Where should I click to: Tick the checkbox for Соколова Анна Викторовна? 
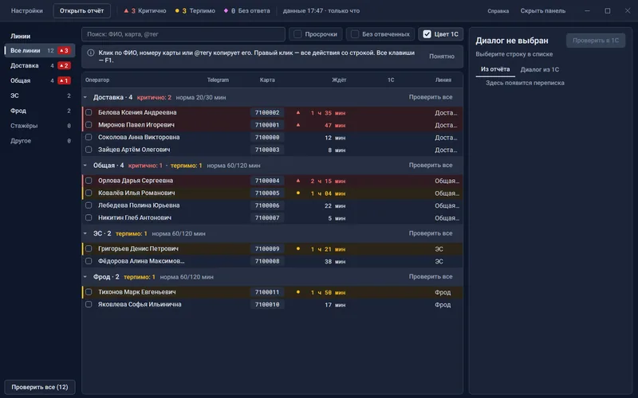click(89, 137)
